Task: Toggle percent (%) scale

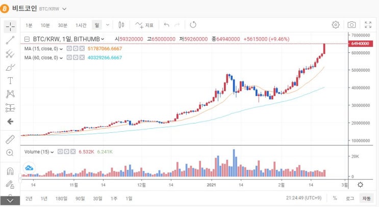Action: point(335,198)
